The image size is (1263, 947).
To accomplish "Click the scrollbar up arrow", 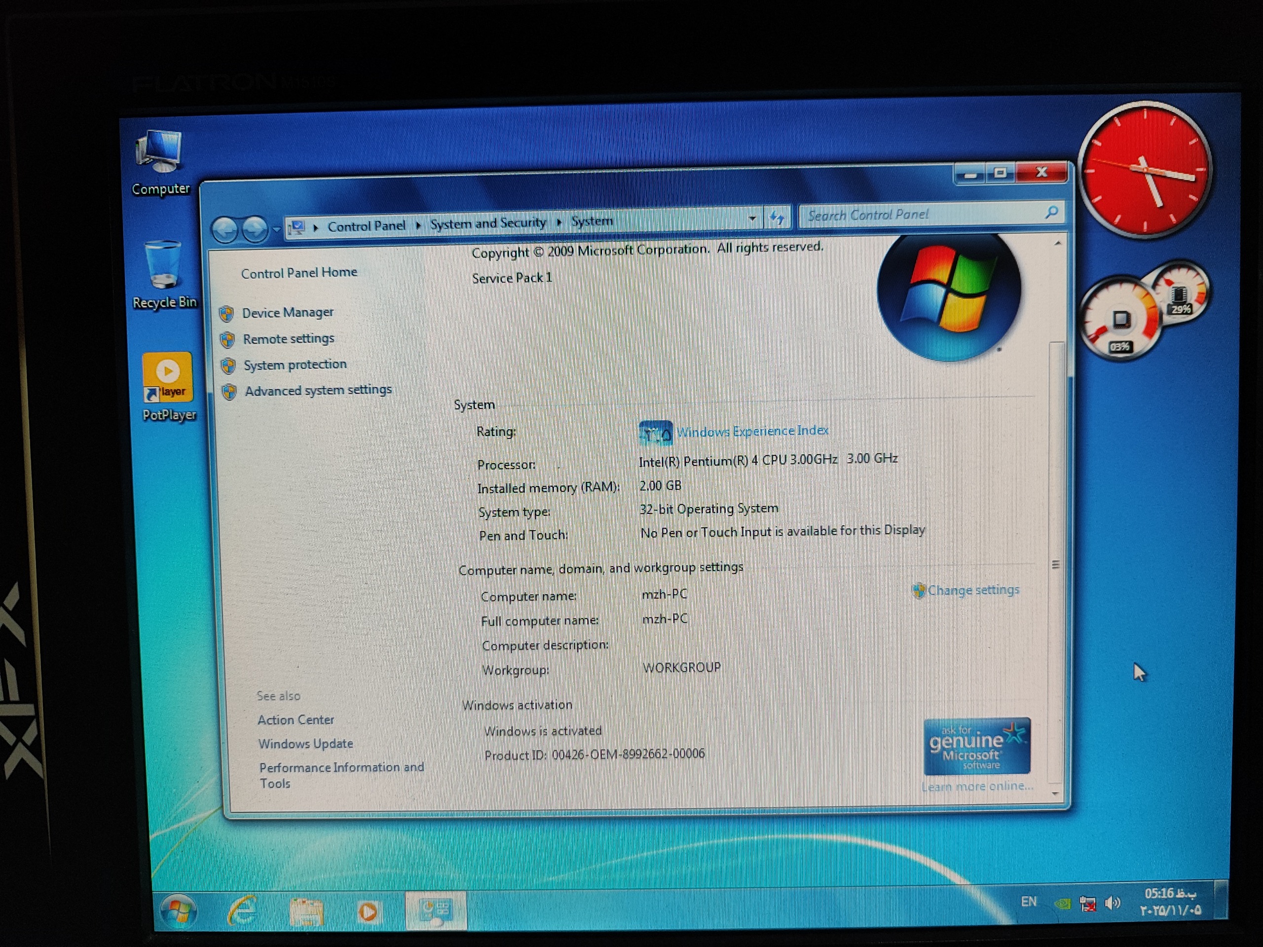I will pos(1057,244).
